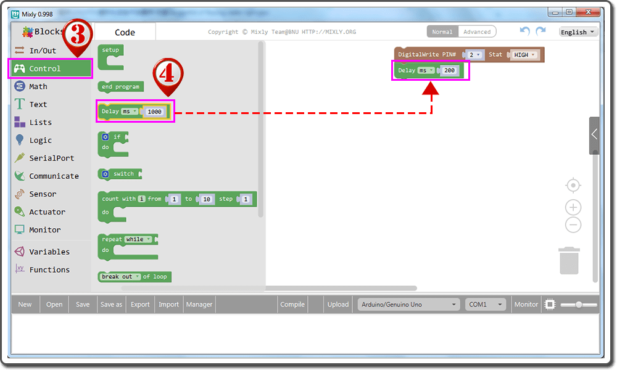Click the Variables category icon
Screen dimensions: 617x370
(19, 252)
